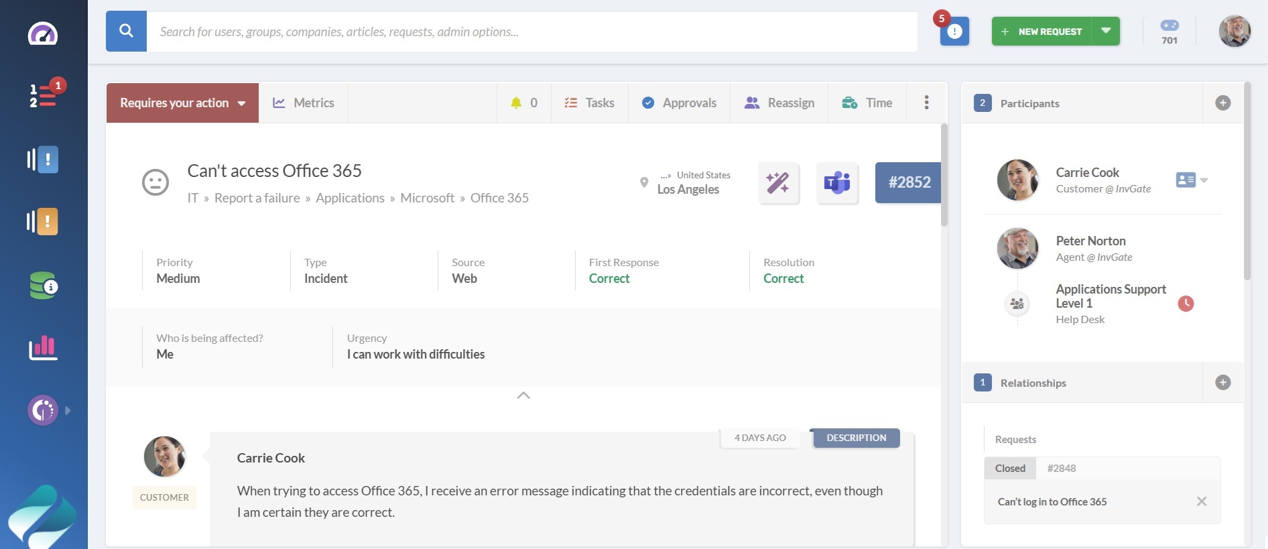Image resolution: width=1268 pixels, height=549 pixels.
Task: Open the blue alert panel sidebar icon
Action: coord(43,160)
